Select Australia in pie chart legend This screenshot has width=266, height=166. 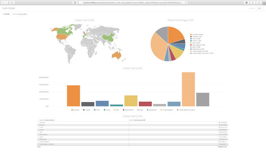click(x=196, y=35)
